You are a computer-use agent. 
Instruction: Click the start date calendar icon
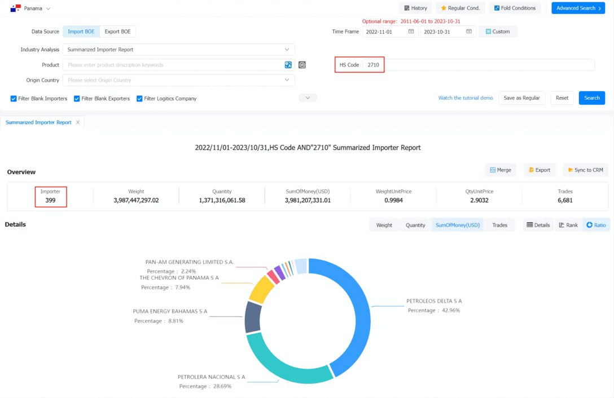(411, 32)
